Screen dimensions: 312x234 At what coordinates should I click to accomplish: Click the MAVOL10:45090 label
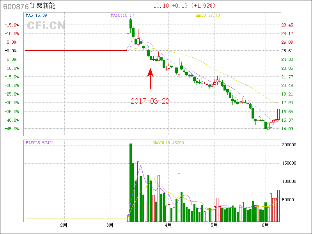(168, 143)
